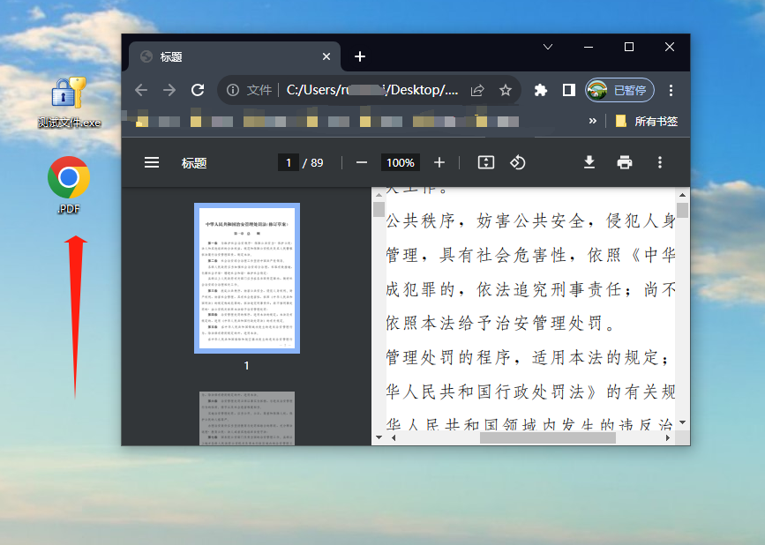Click the share page icon
The image size is (765, 545).
coord(477,90)
